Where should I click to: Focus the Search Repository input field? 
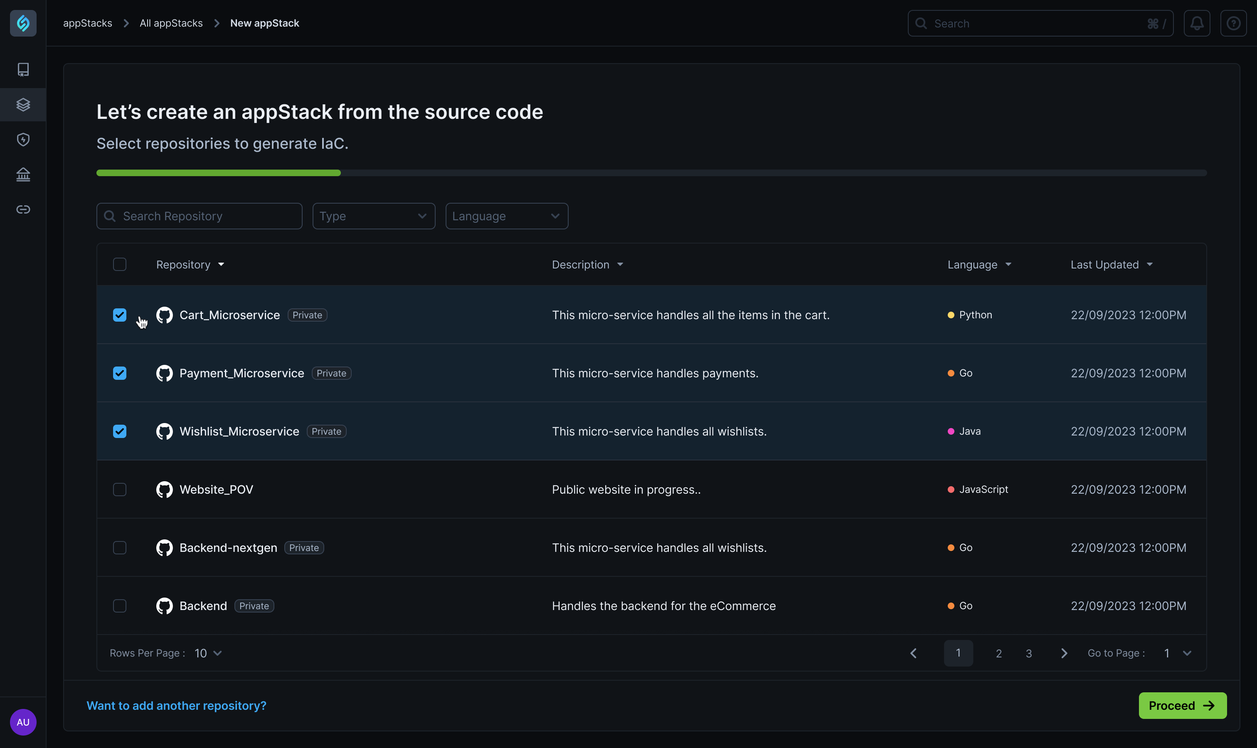(199, 216)
